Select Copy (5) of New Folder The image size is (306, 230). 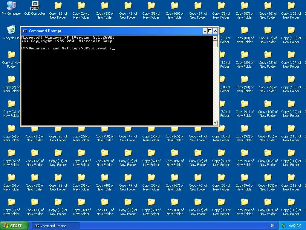(11, 158)
